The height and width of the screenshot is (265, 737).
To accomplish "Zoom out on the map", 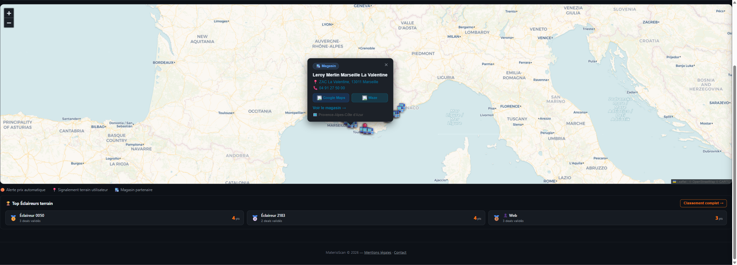I will (9, 23).
